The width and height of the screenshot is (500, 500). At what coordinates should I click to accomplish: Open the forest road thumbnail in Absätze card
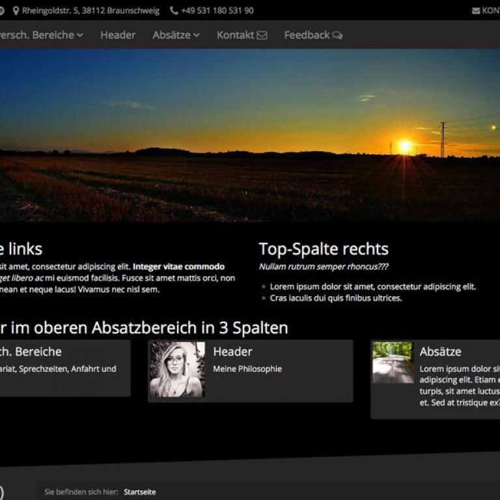point(392,362)
